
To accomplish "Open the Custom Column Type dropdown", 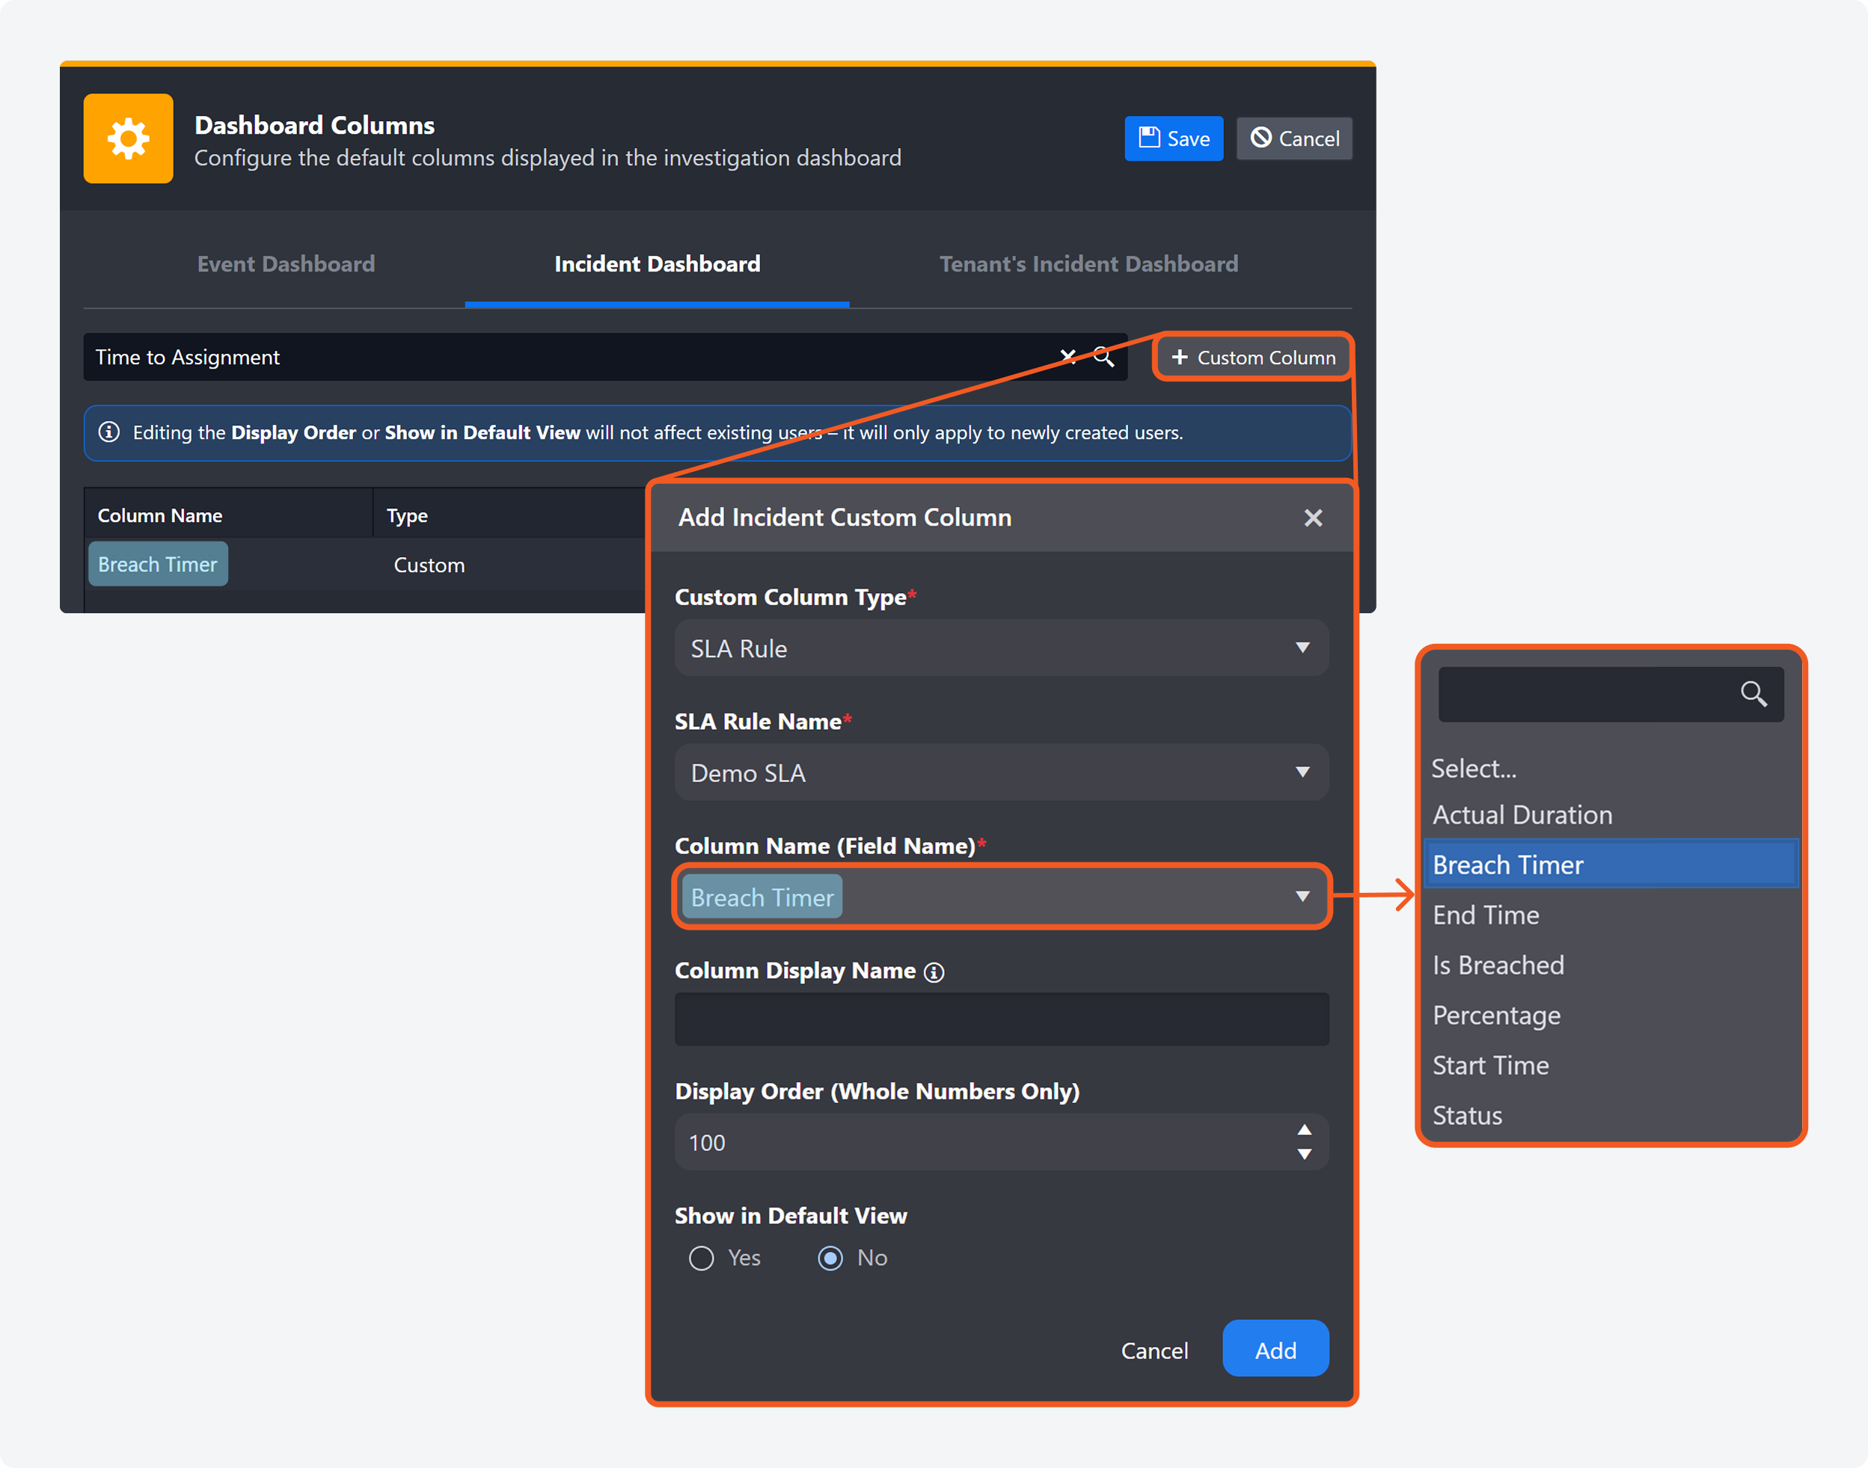I will click(x=1002, y=648).
